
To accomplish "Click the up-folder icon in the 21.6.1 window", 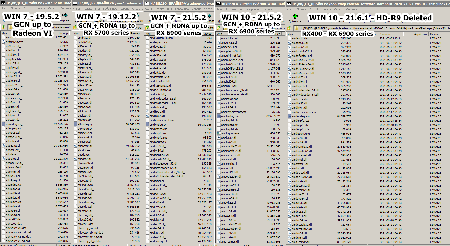I will point(290,28).
